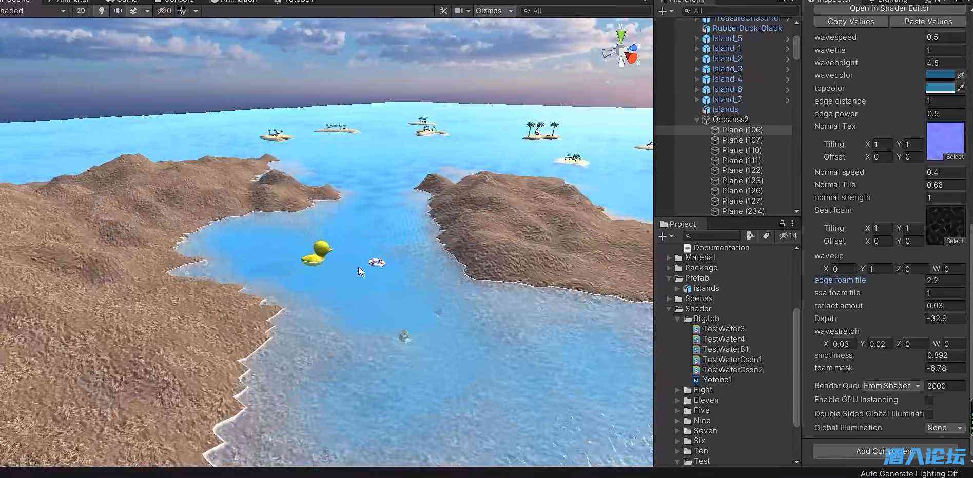Expand the Material folder in Project
The image size is (973, 478).
pos(669,258)
